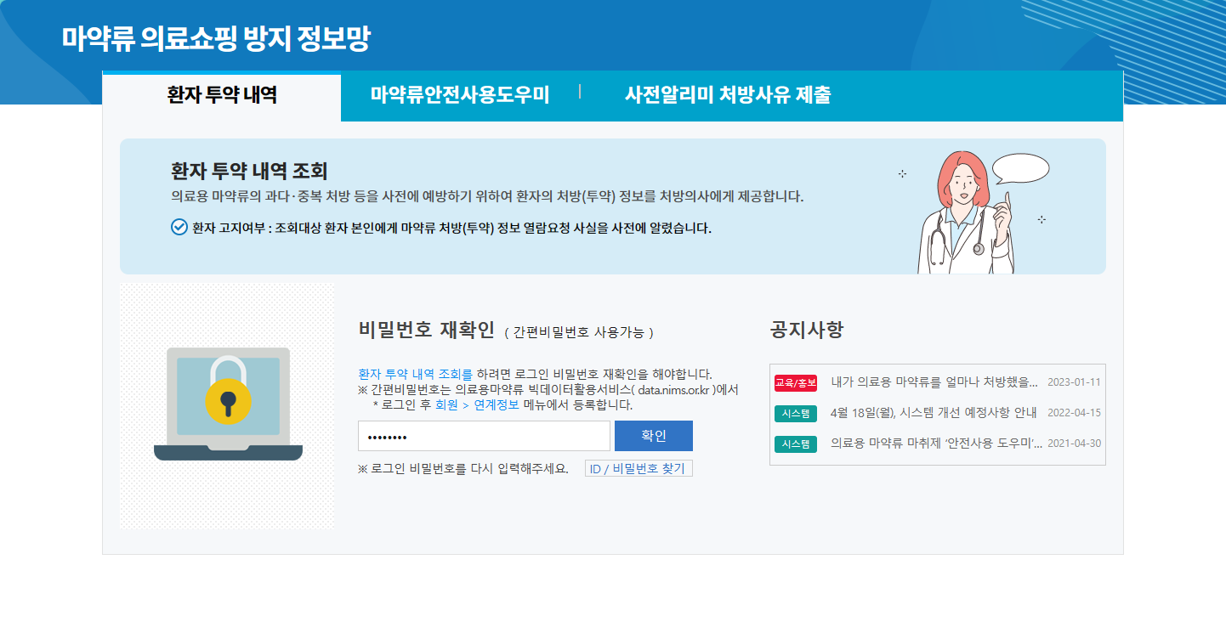Click ID / 비밀번호 찾기 button
1226x633 pixels.
pos(639,469)
